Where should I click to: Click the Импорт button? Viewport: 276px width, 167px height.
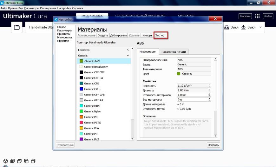point(147,36)
